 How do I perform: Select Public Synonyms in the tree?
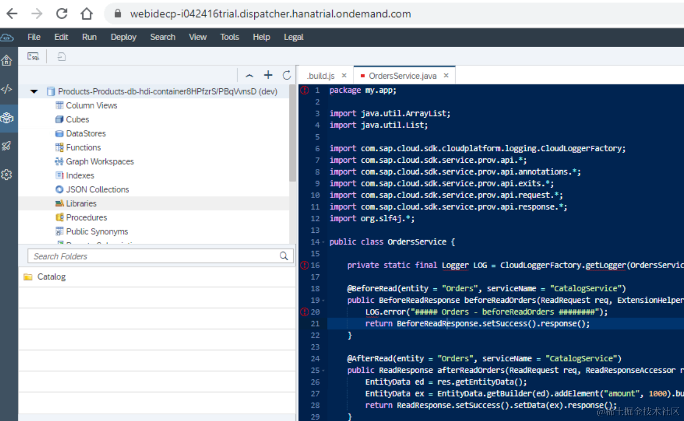[97, 231]
